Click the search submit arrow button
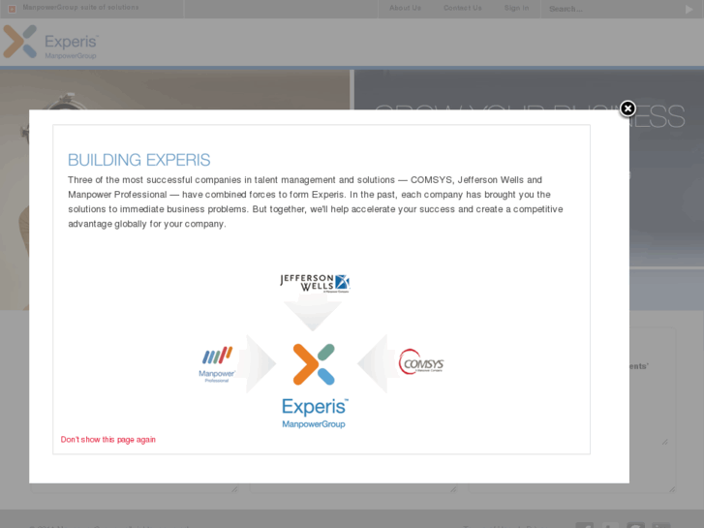The image size is (704, 528). (689, 9)
